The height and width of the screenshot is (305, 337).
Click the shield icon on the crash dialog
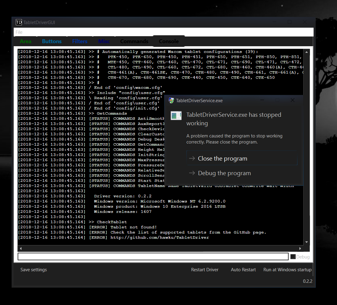(172, 100)
